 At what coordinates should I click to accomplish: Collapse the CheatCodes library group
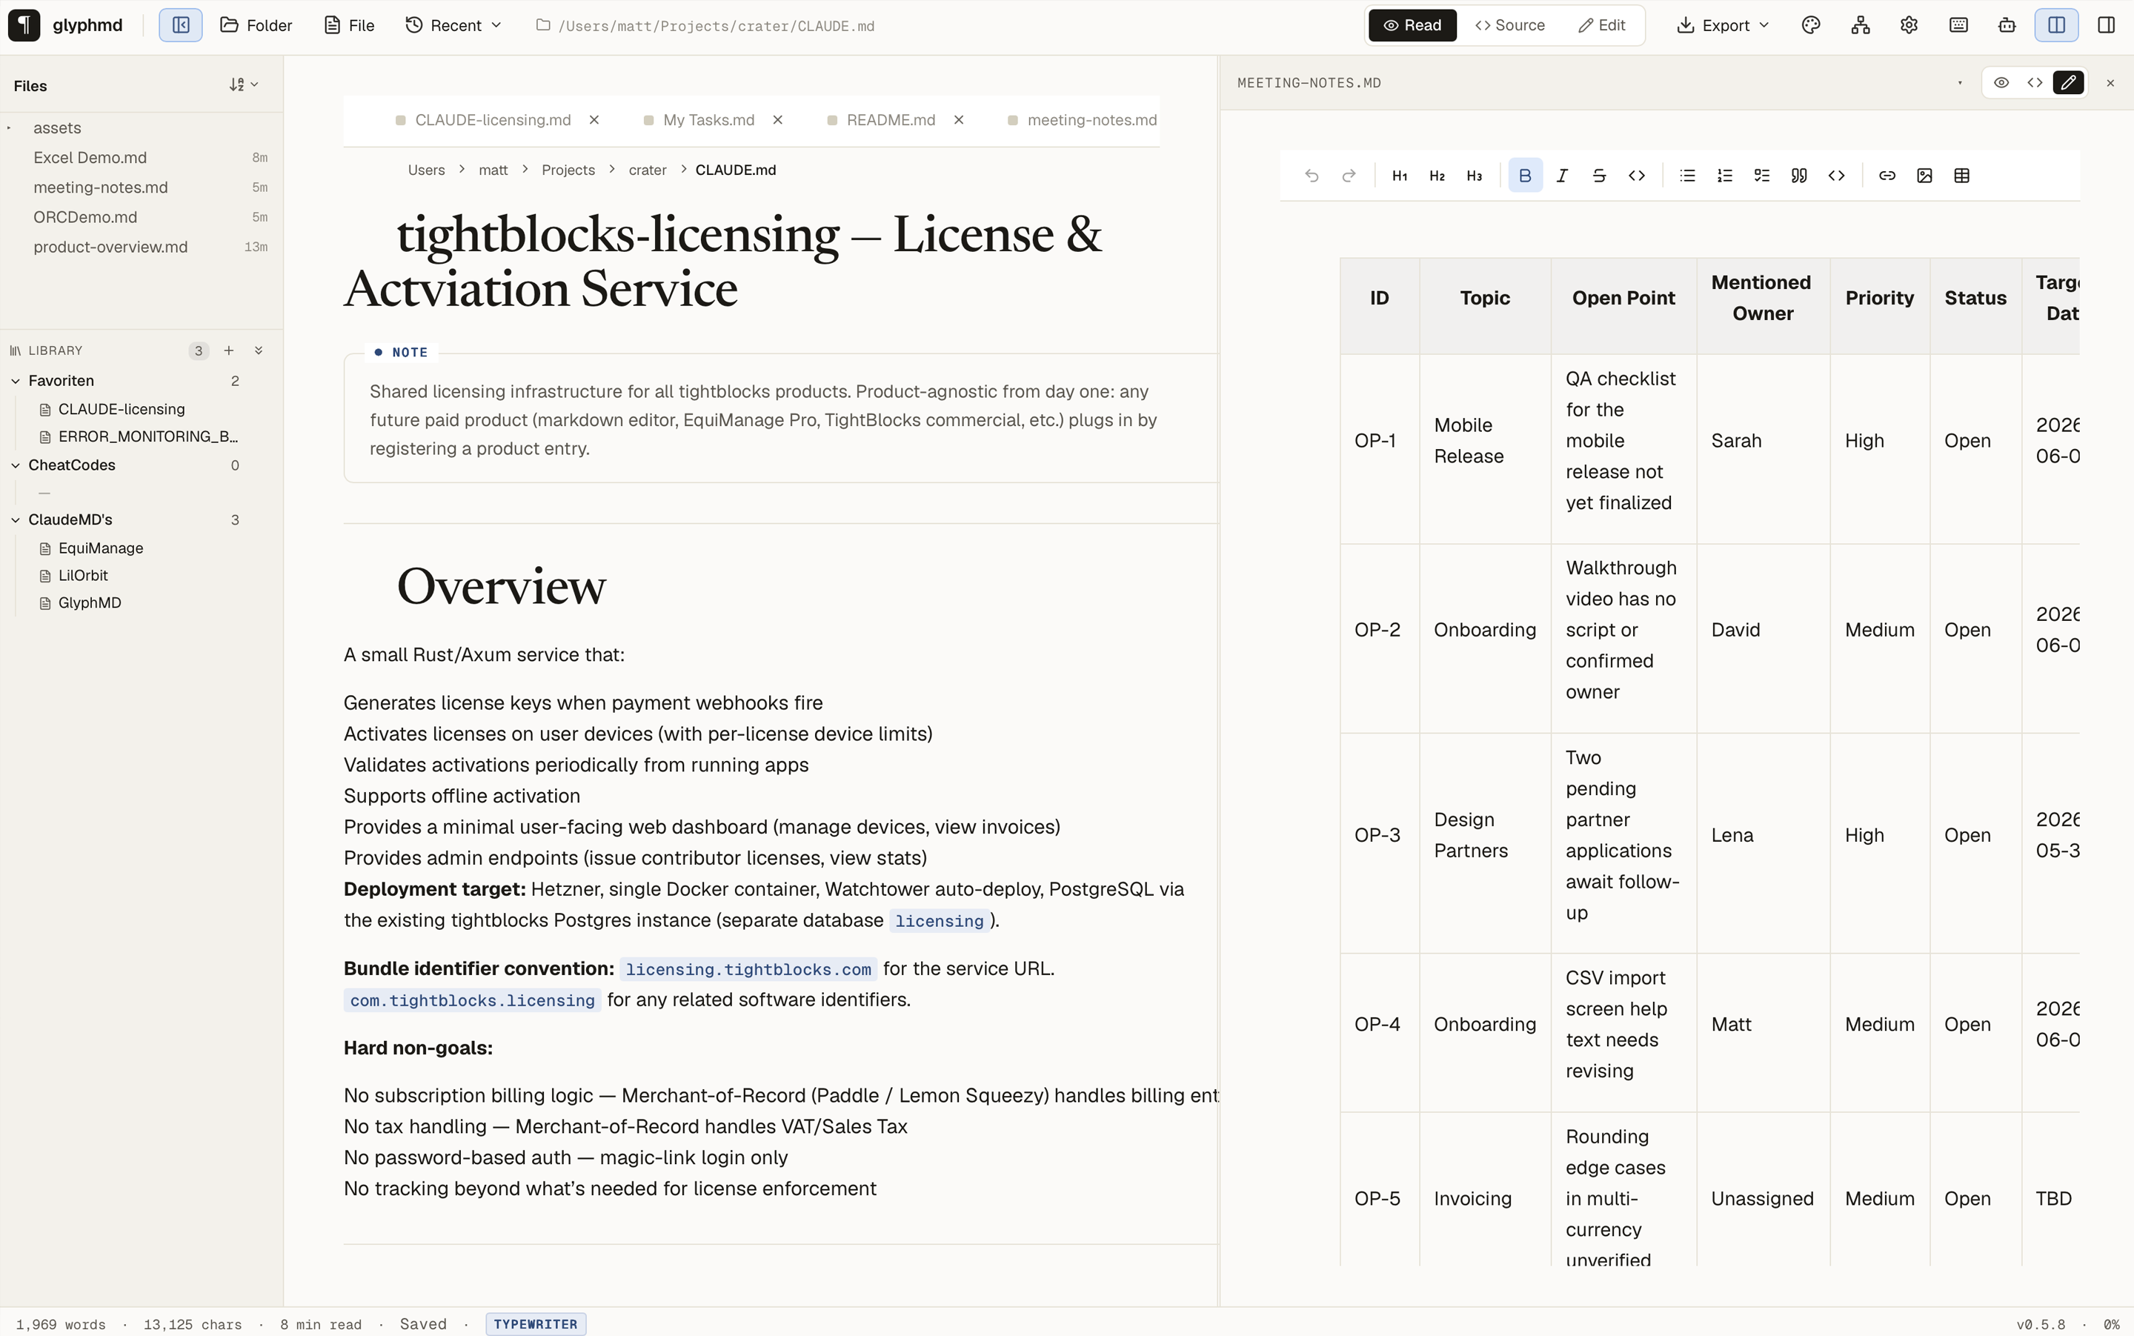[x=15, y=465]
